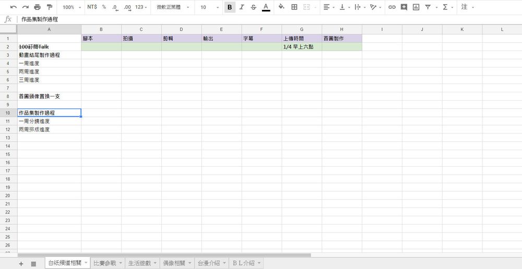This screenshot has height=269, width=522.
Task: Add a comment with comment icon
Action: point(404,7)
